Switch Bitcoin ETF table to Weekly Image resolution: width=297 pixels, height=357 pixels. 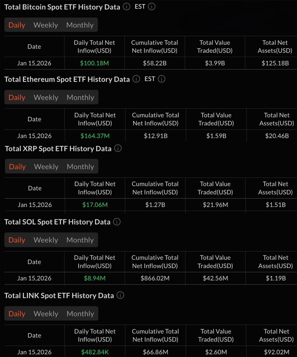tap(46, 25)
